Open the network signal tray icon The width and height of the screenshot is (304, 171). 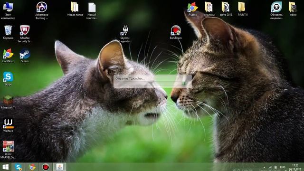pyautogui.click(x=270, y=167)
